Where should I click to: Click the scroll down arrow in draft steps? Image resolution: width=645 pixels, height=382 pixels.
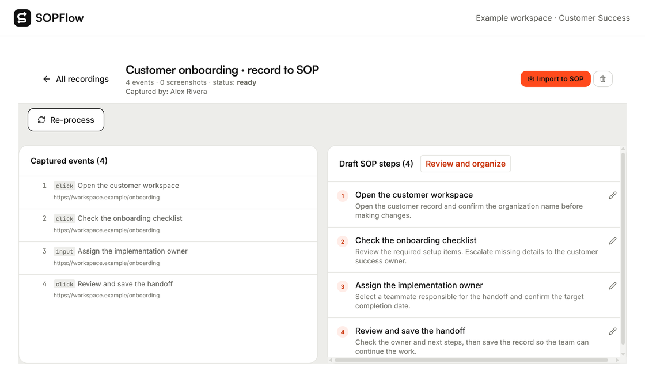pos(623,354)
